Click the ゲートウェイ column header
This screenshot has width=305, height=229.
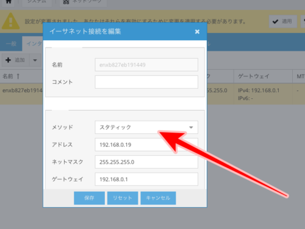(x=263, y=76)
